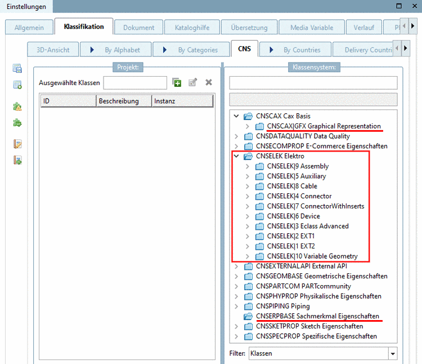Delete selected class with the X icon
422x364 pixels.
[209, 82]
